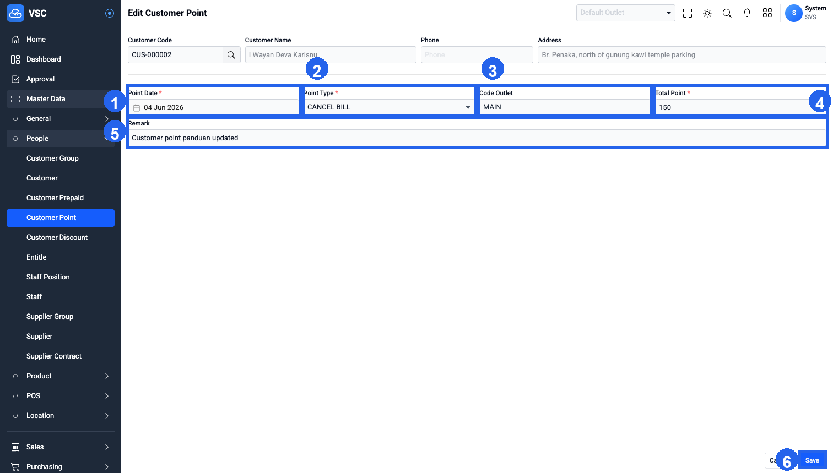
Task: Click the Point Date calendar icon
Action: tap(137, 108)
